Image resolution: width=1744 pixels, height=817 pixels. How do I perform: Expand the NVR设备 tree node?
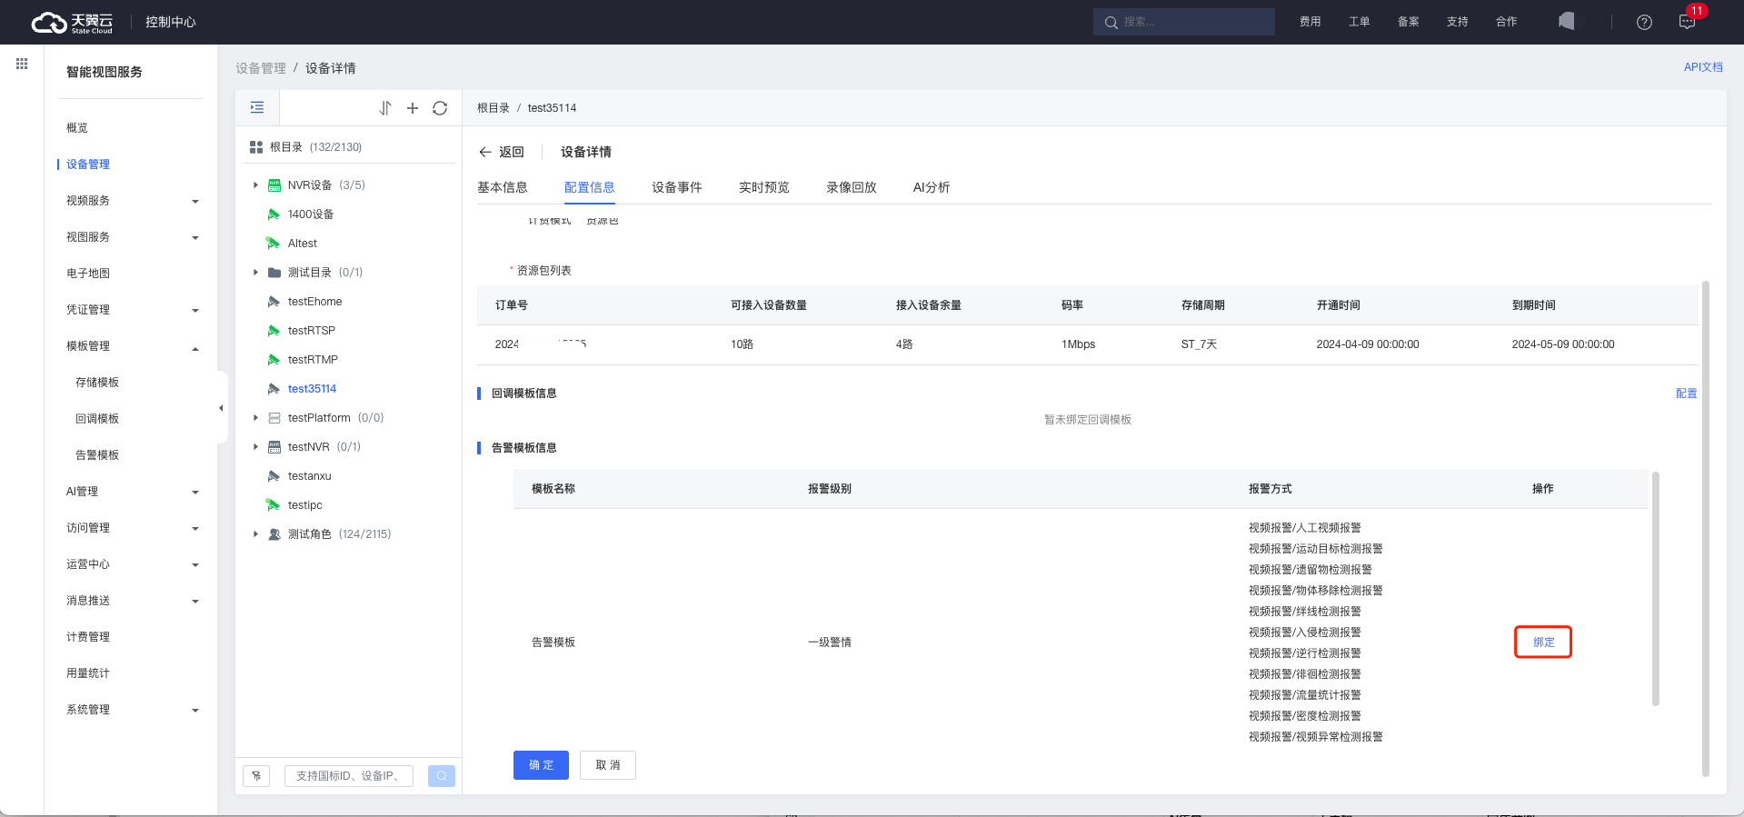click(x=255, y=185)
